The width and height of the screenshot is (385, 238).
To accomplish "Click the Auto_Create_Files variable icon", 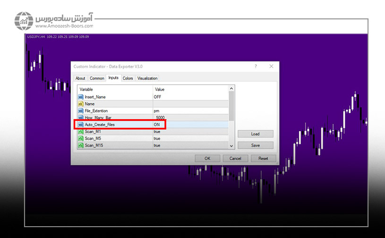I will 81,125.
